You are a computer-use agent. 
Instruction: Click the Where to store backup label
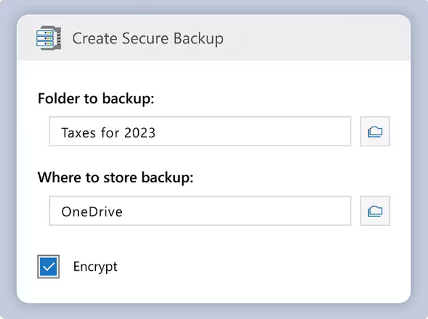tap(115, 178)
